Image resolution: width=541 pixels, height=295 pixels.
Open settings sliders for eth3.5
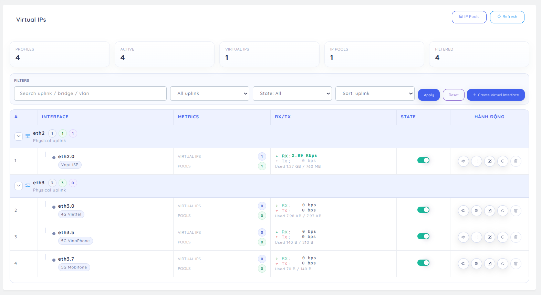point(476,237)
